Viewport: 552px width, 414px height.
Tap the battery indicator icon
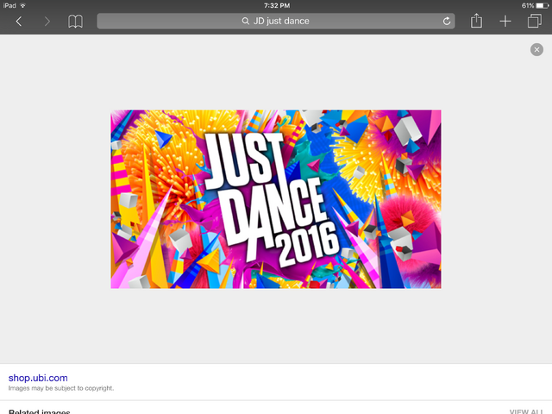click(x=543, y=5)
